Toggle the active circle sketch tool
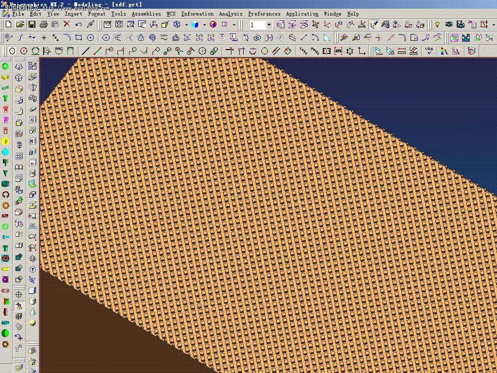497x373 pixels. click(x=12, y=51)
